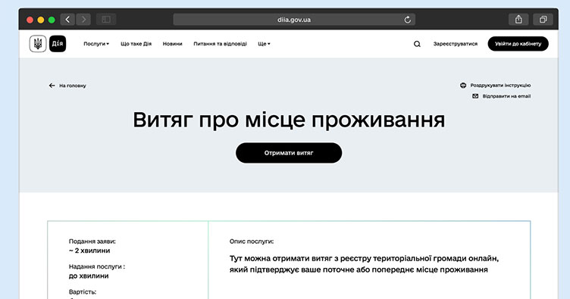Click the envelope icon for email sending
This screenshot has width=570, height=299.
coord(475,96)
